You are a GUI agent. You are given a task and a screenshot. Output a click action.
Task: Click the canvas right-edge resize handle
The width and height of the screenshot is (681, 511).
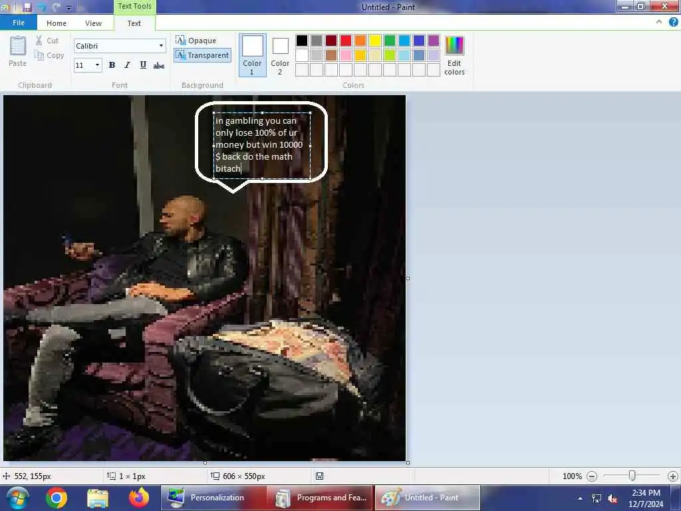click(x=408, y=278)
